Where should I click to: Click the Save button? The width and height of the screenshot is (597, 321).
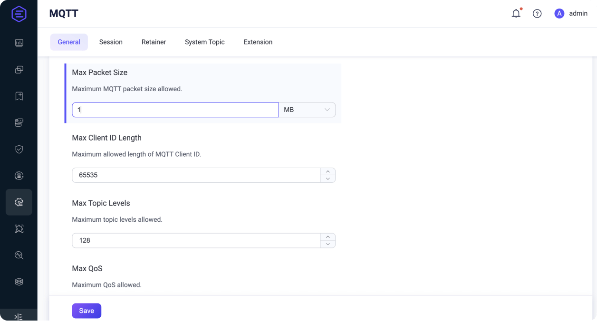click(x=87, y=311)
